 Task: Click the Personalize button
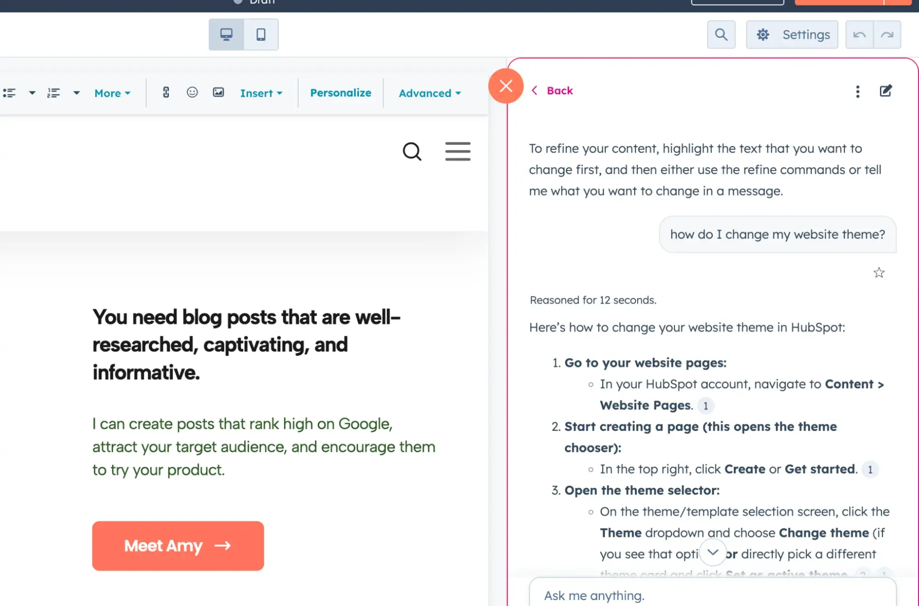click(x=340, y=92)
